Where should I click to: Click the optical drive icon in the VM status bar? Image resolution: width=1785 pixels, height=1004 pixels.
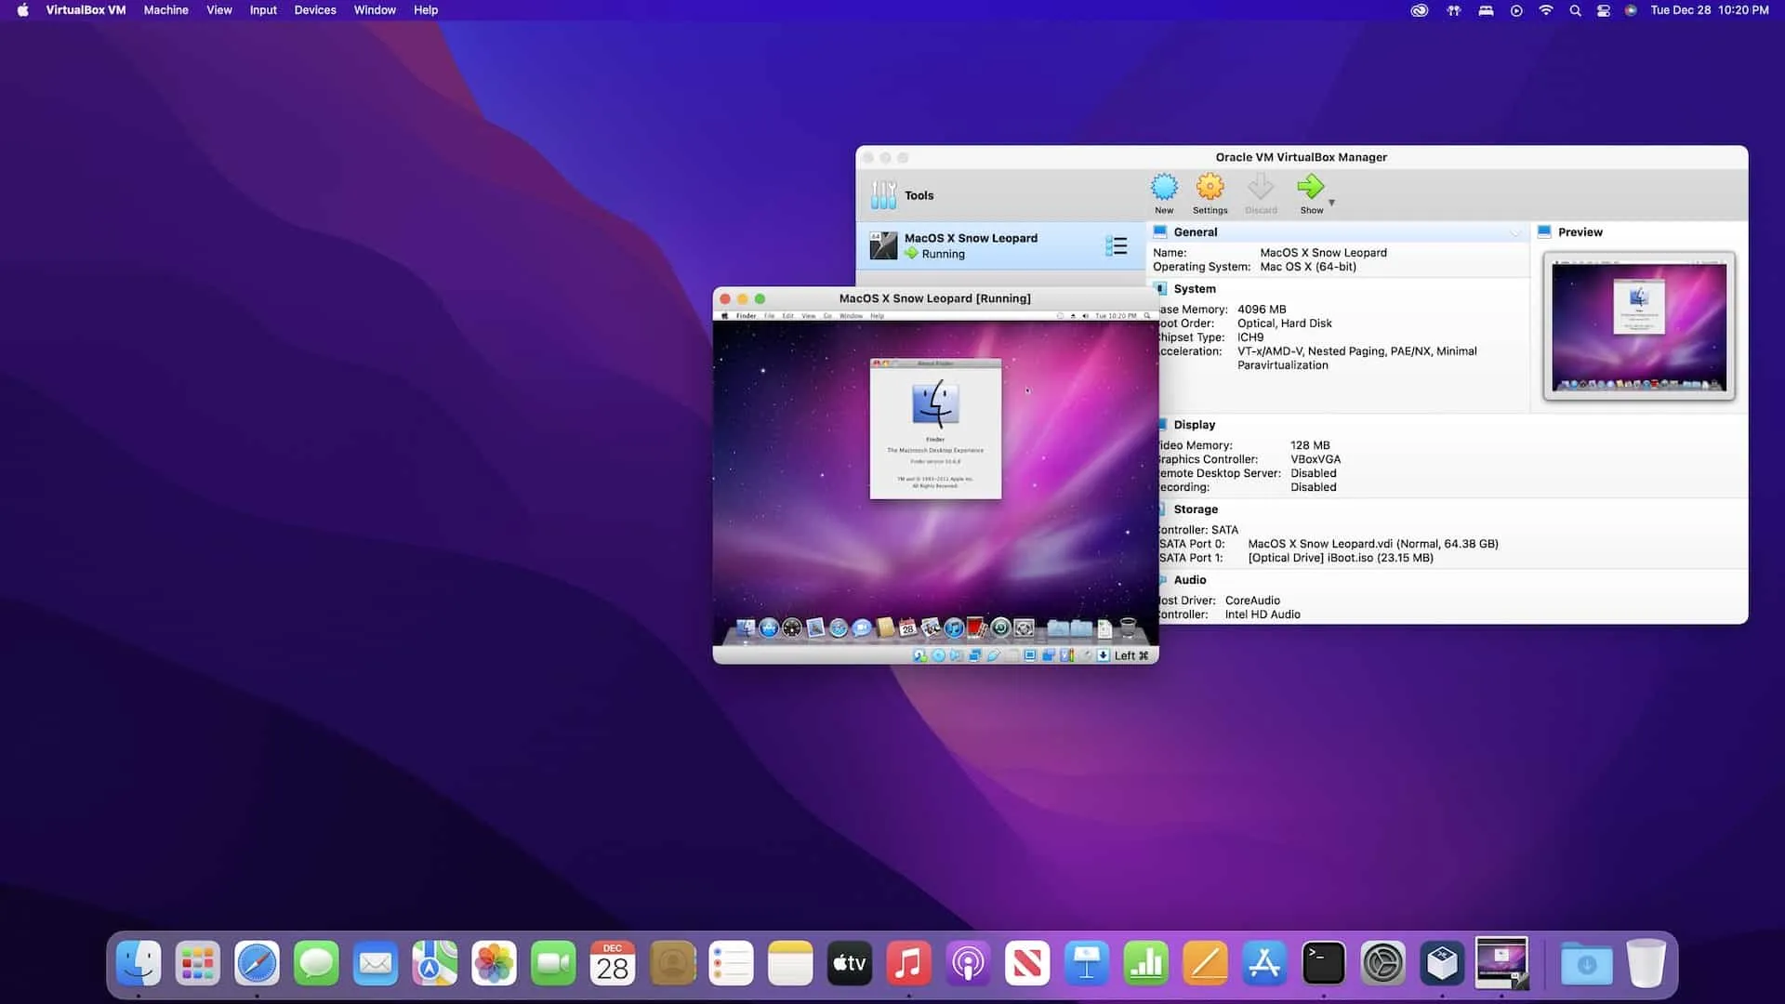(937, 655)
